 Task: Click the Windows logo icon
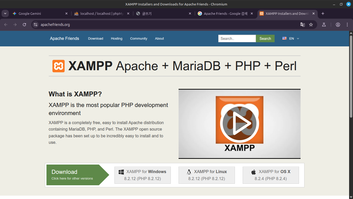tap(121, 172)
